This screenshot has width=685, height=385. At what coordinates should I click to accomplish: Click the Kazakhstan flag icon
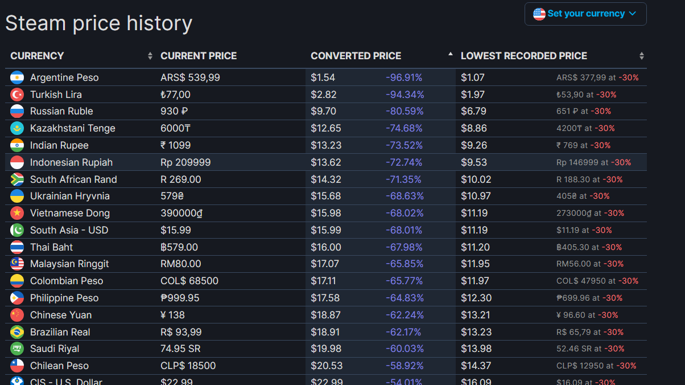[17, 128]
